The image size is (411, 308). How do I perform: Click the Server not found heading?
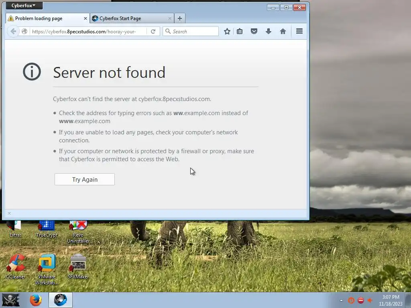coord(109,73)
